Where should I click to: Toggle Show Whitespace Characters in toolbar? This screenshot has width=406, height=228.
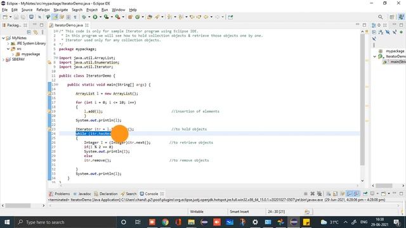[x=75, y=17]
